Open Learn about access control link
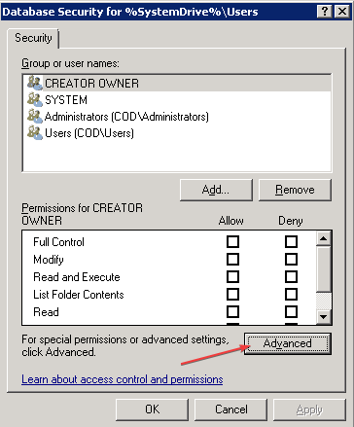Screen dimensions: 354x427 click(123, 379)
